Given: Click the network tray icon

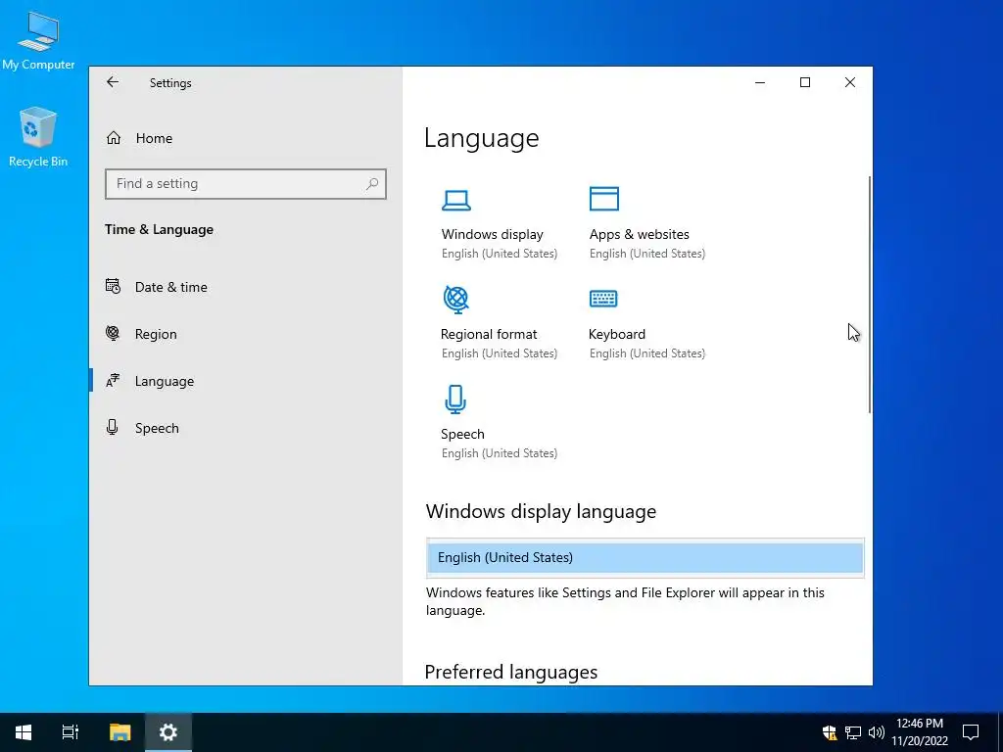Looking at the screenshot, I should coord(853,732).
